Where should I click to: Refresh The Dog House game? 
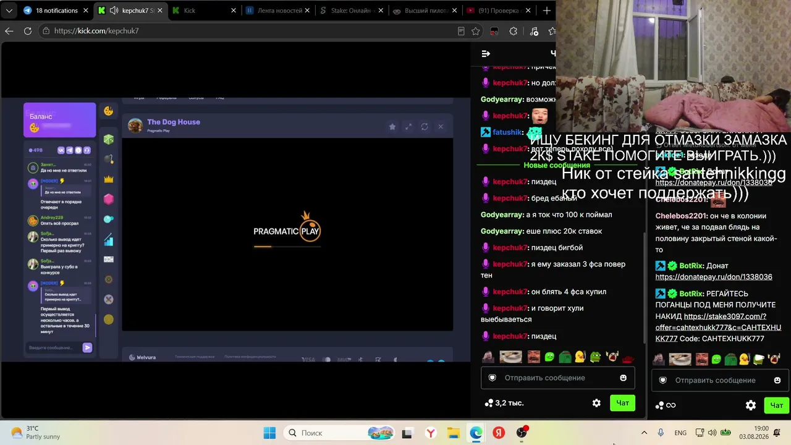click(x=425, y=127)
